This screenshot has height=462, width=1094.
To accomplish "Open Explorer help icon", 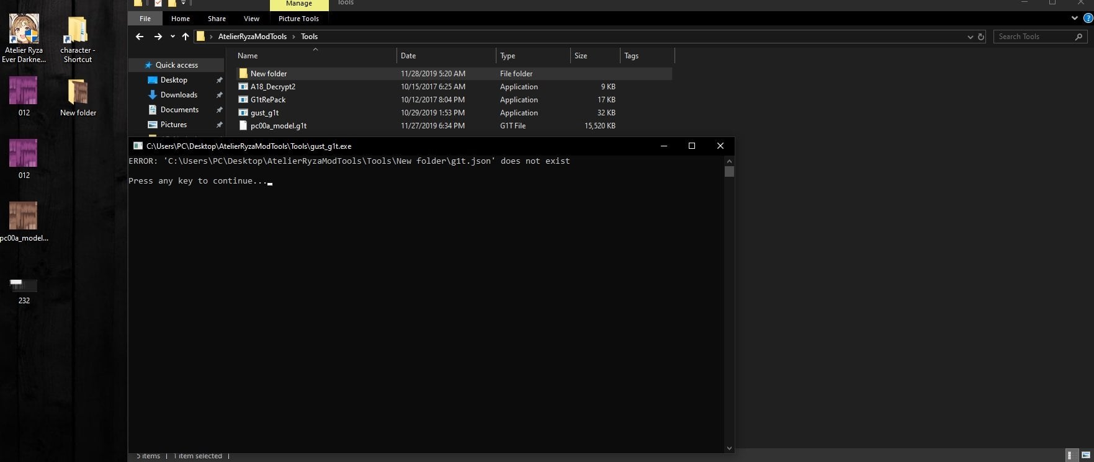I will [x=1088, y=19].
